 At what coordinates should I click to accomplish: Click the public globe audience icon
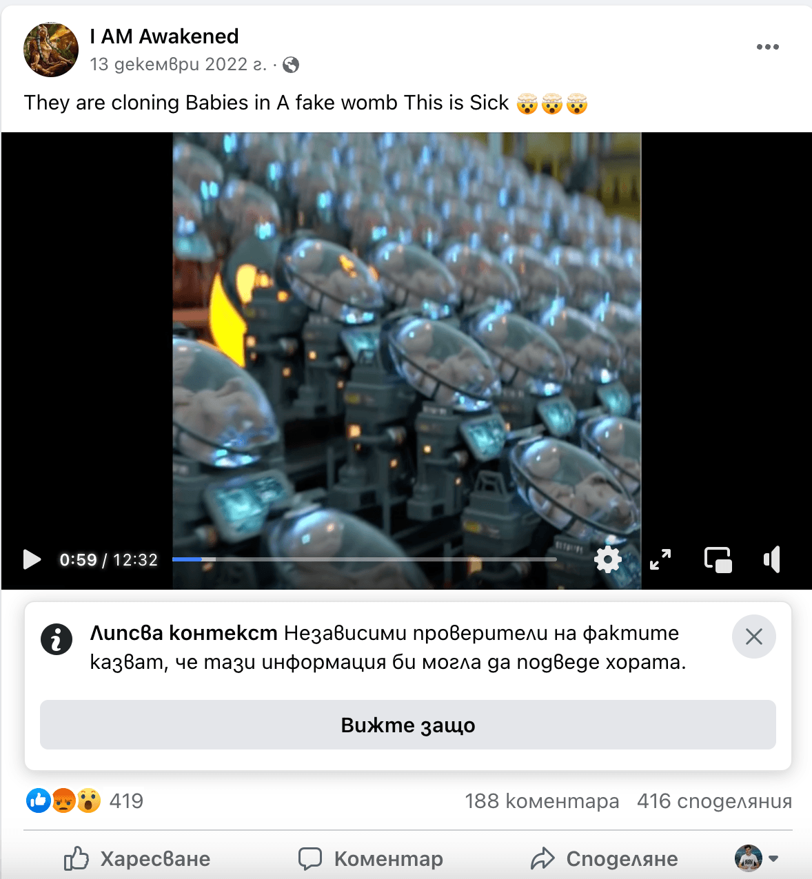[291, 65]
